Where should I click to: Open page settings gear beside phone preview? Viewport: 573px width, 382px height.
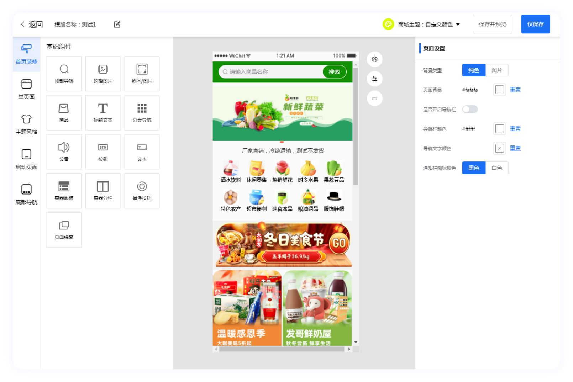point(374,59)
